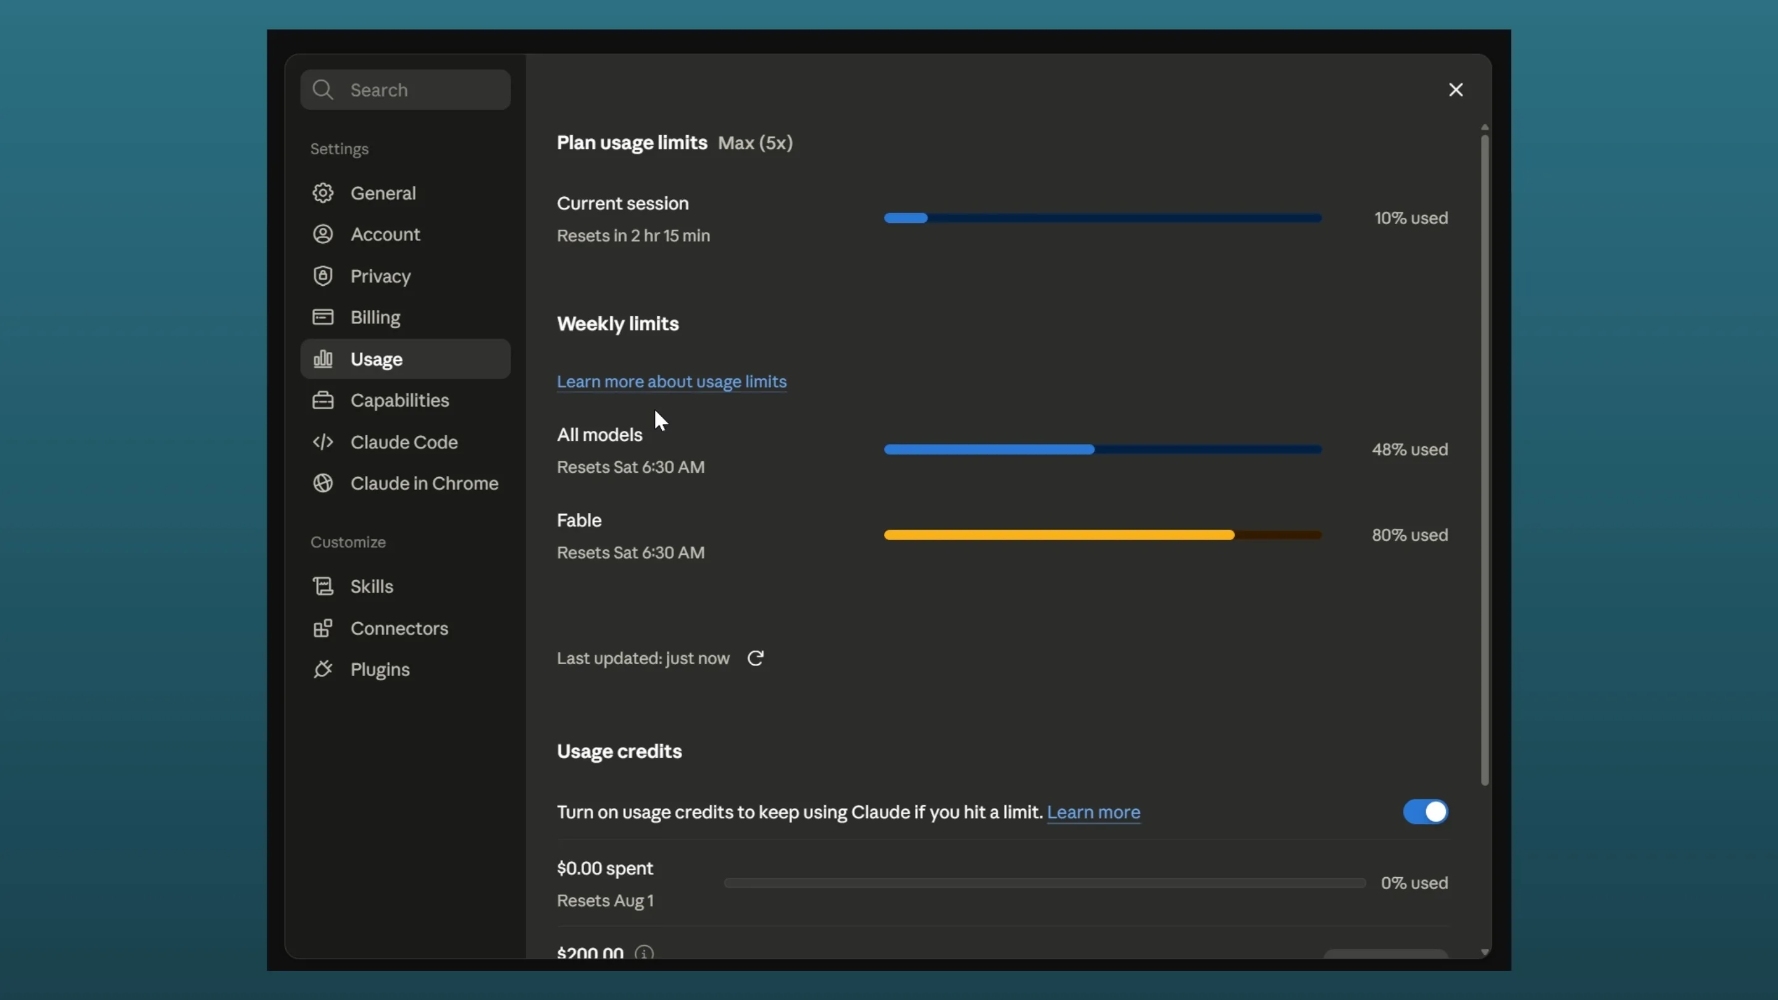
Task: Click the 'All models' label
Action: [599, 435]
